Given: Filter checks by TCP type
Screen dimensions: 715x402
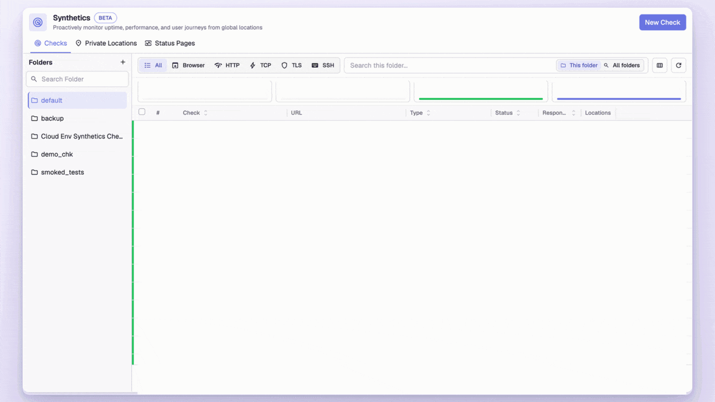Looking at the screenshot, I should (x=260, y=65).
